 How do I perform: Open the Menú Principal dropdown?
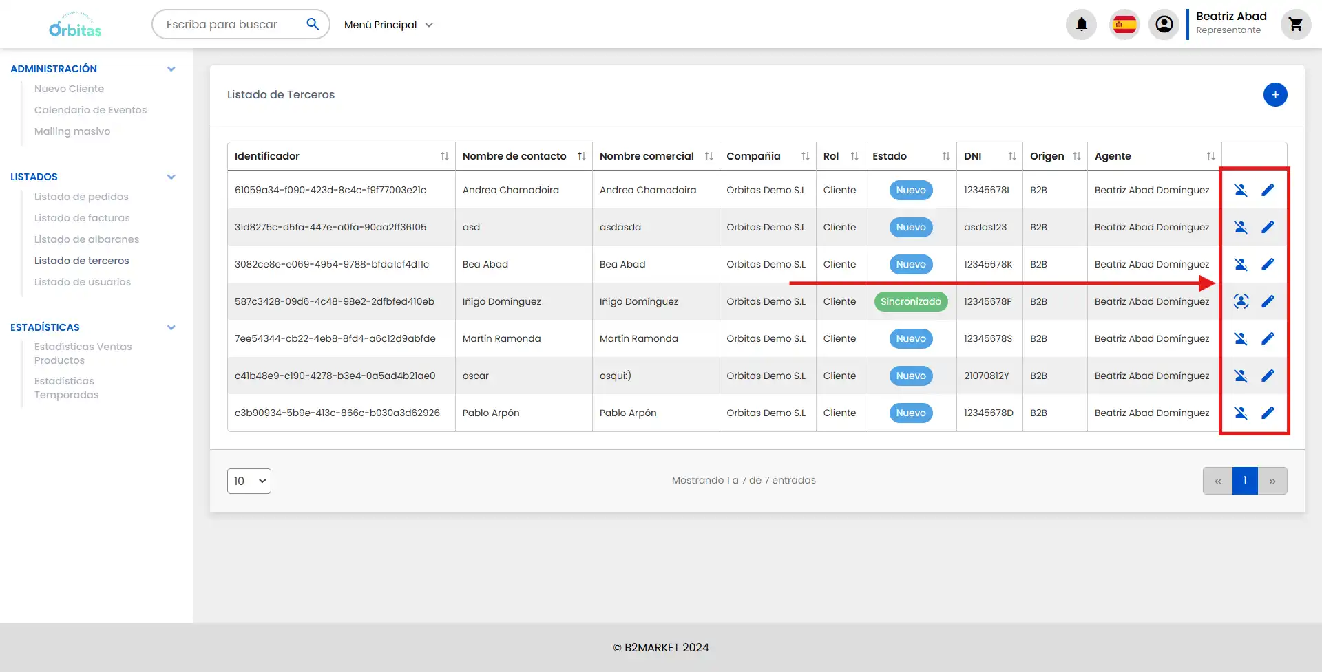(x=389, y=24)
